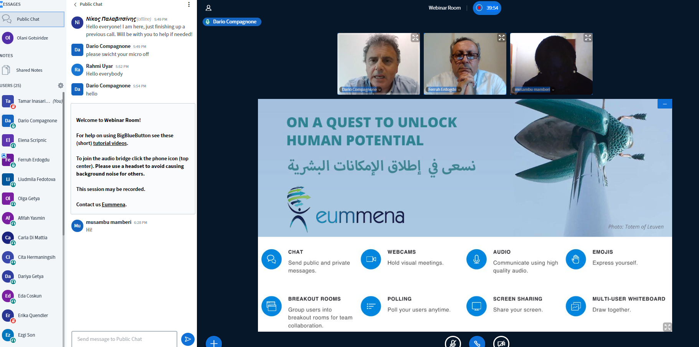
Task: Select the Polling icon on slide
Action: point(371,306)
